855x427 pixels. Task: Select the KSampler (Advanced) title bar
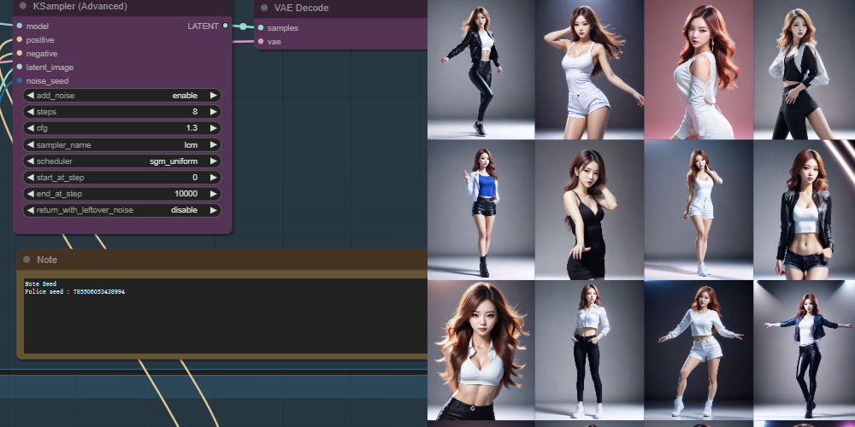(x=122, y=7)
